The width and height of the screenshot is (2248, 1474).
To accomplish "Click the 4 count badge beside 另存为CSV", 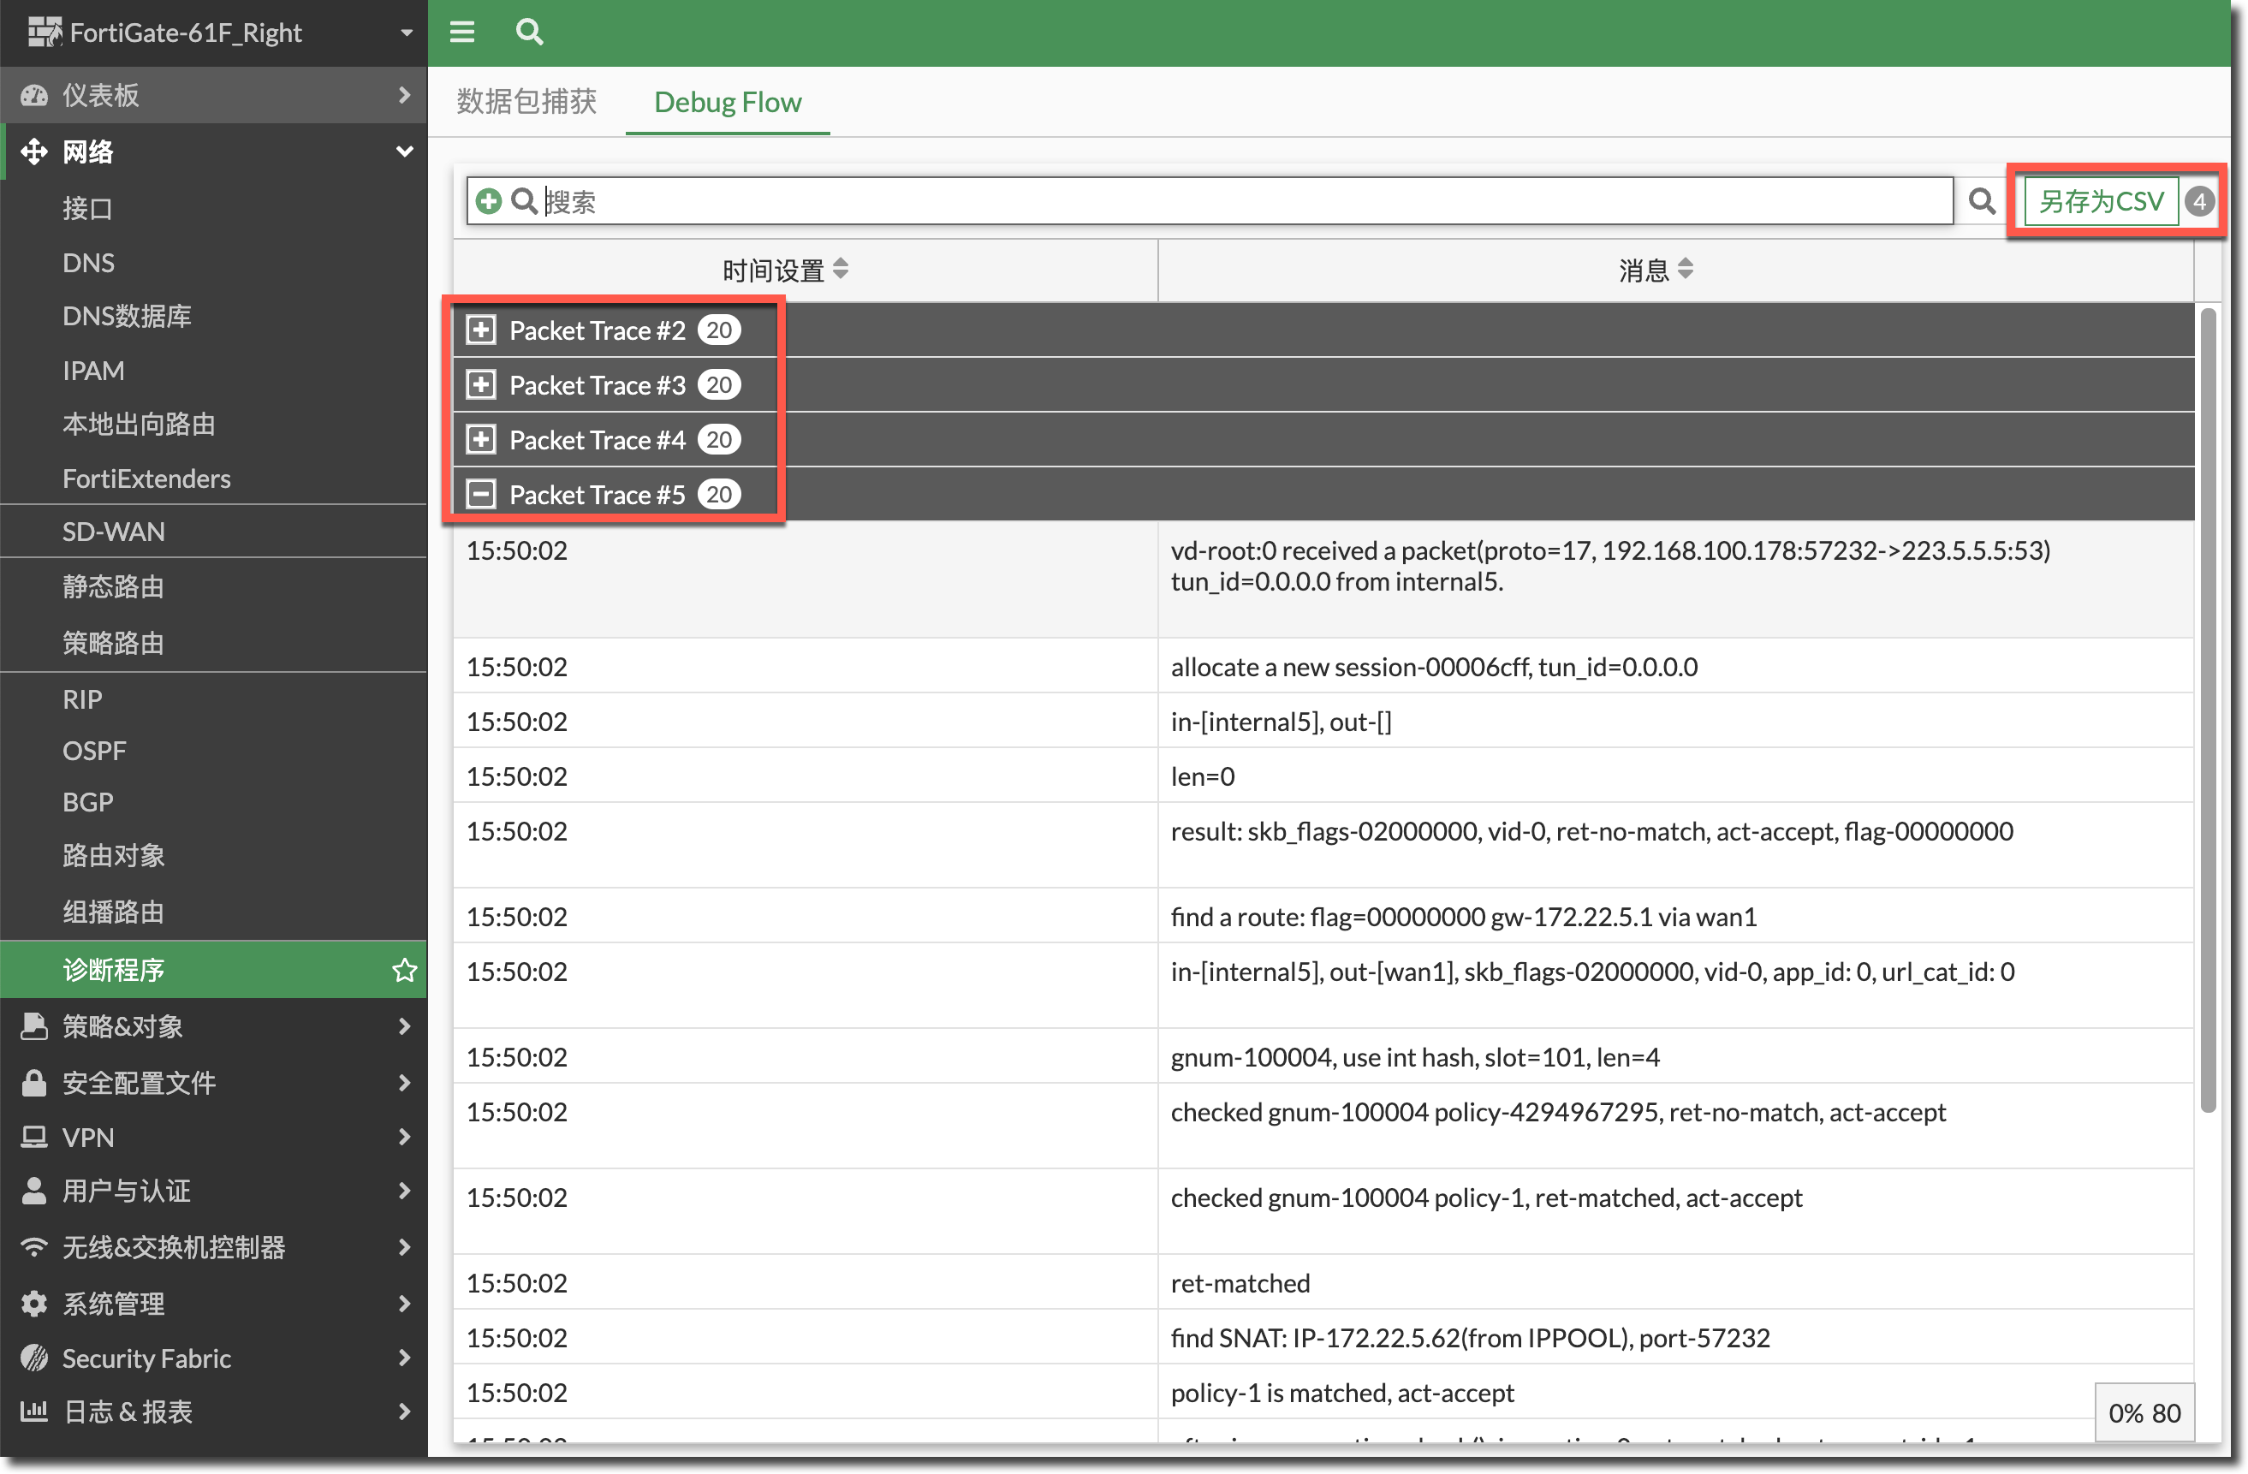I will (x=2200, y=201).
